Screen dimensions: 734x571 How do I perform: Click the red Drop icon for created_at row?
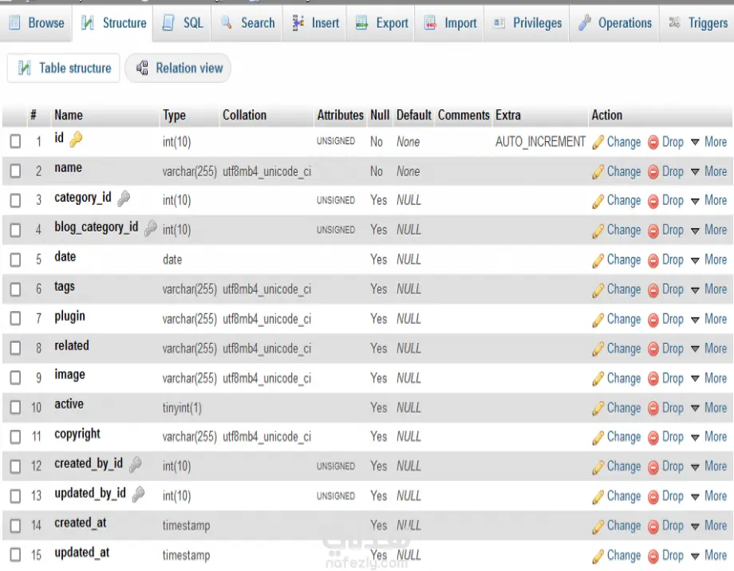653,526
